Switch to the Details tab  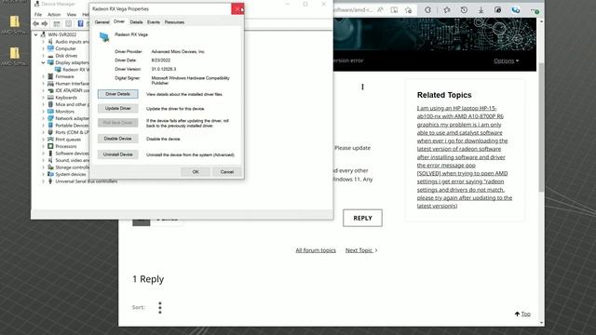[136, 22]
